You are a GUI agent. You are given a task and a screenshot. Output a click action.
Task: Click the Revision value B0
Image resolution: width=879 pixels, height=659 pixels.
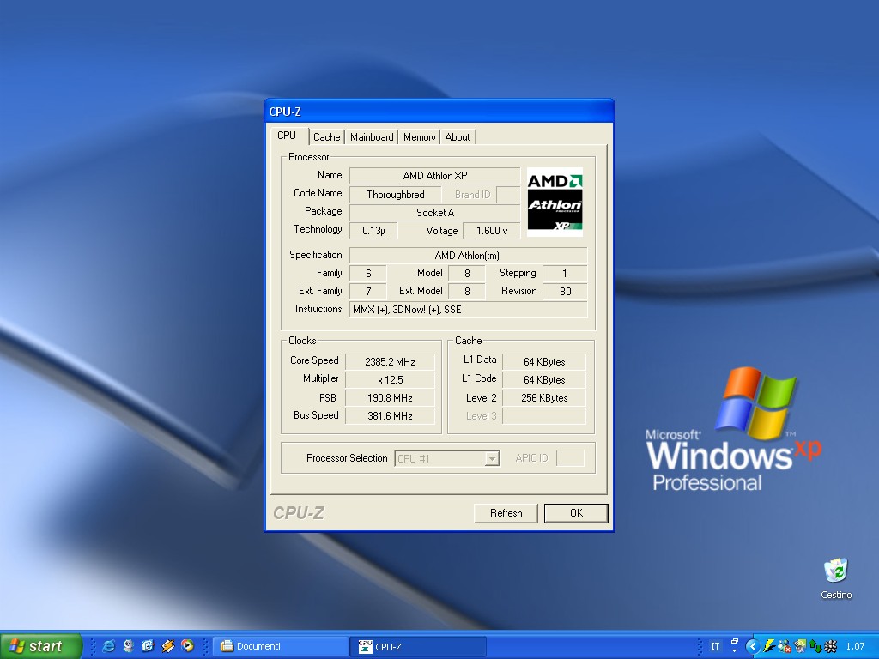565,292
